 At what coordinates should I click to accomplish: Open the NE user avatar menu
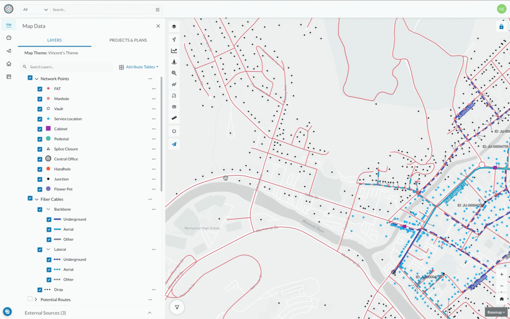[x=501, y=9]
